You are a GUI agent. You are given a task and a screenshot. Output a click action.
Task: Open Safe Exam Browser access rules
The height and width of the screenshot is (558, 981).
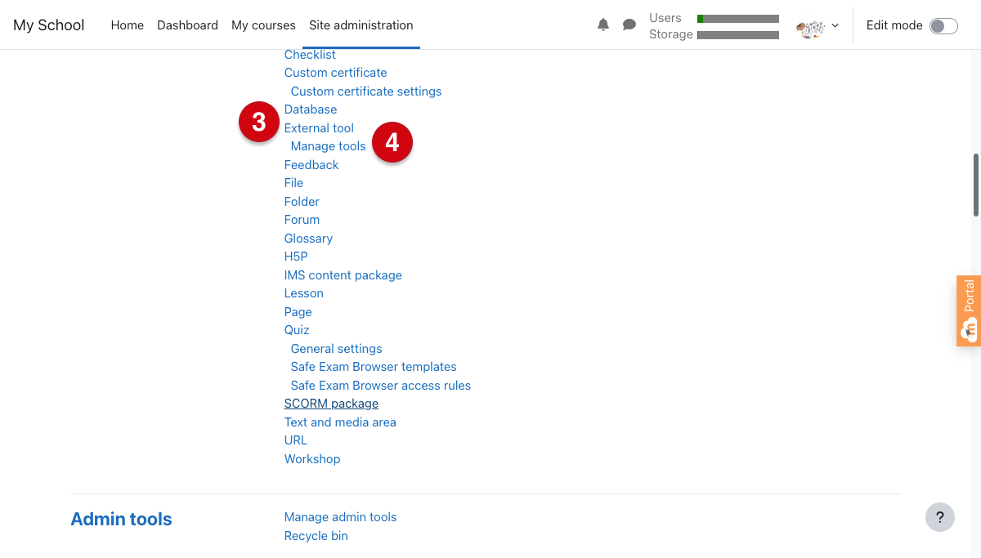381,386
